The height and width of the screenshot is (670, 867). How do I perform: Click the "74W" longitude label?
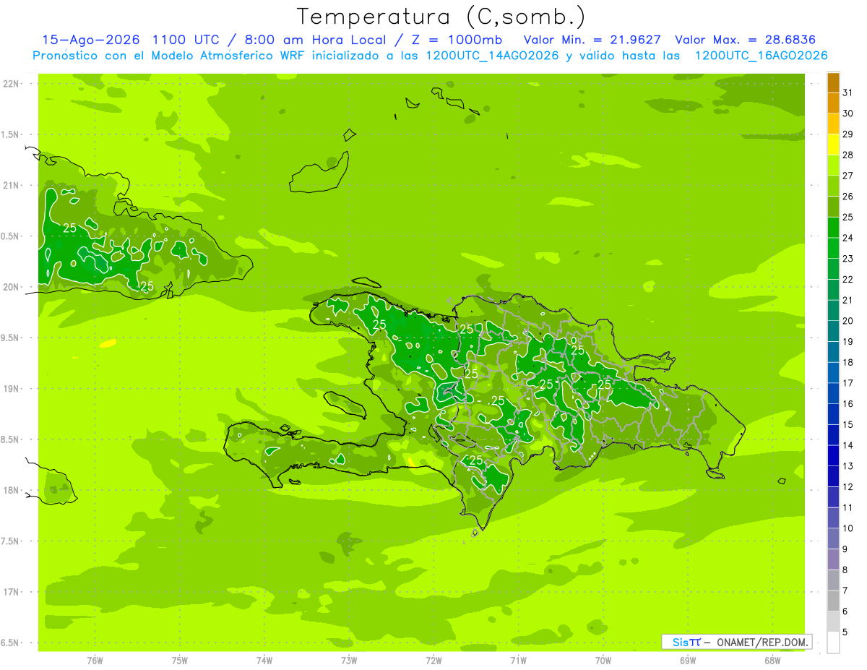tap(264, 660)
